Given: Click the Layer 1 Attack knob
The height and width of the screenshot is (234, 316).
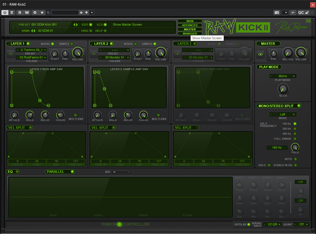Looking at the screenshot, I should pos(14,115).
